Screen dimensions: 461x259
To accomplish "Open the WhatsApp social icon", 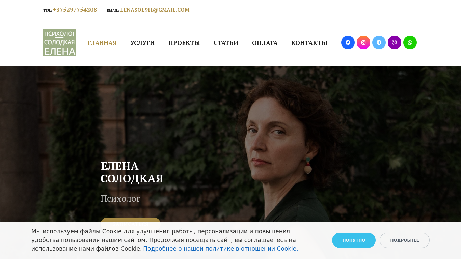I will pos(410,42).
